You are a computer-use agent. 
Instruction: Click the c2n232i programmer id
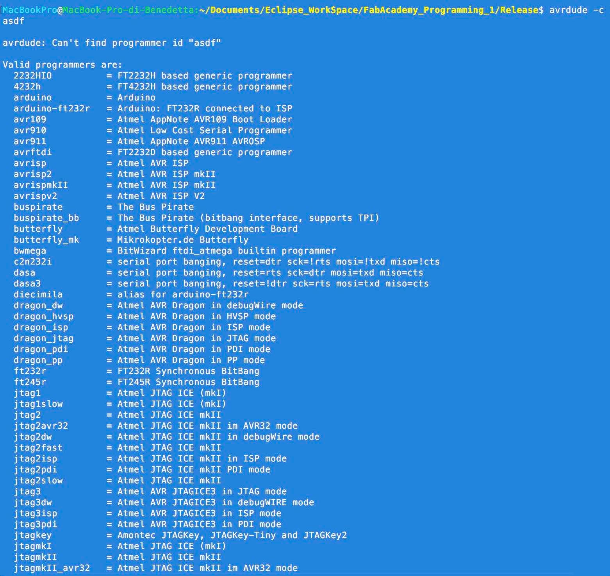click(x=32, y=262)
